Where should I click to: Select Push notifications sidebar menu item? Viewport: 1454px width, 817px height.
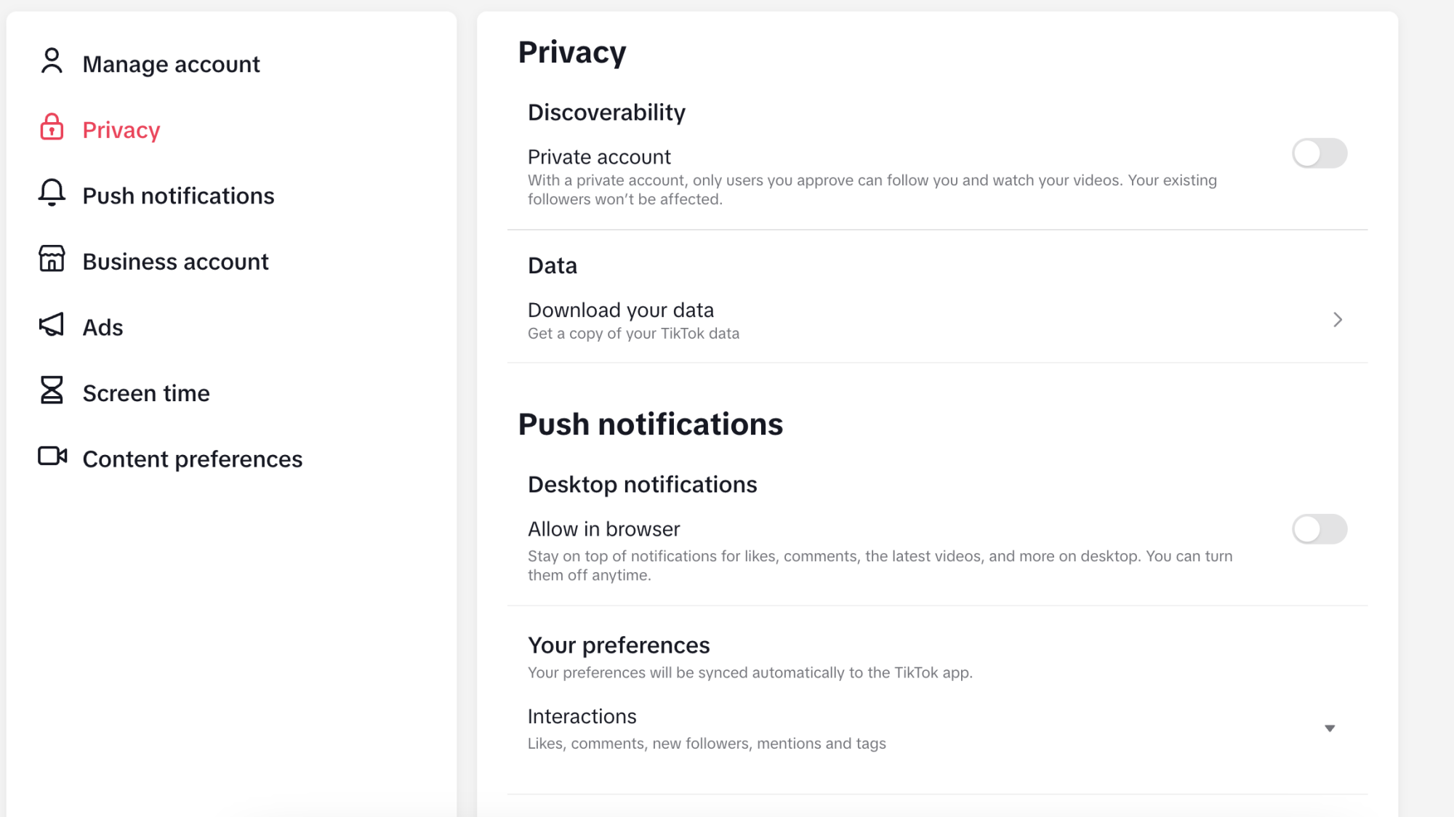(x=179, y=195)
